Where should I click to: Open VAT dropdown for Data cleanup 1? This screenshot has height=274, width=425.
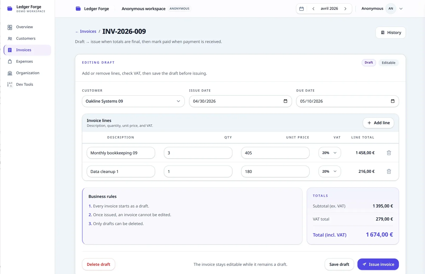(329, 171)
